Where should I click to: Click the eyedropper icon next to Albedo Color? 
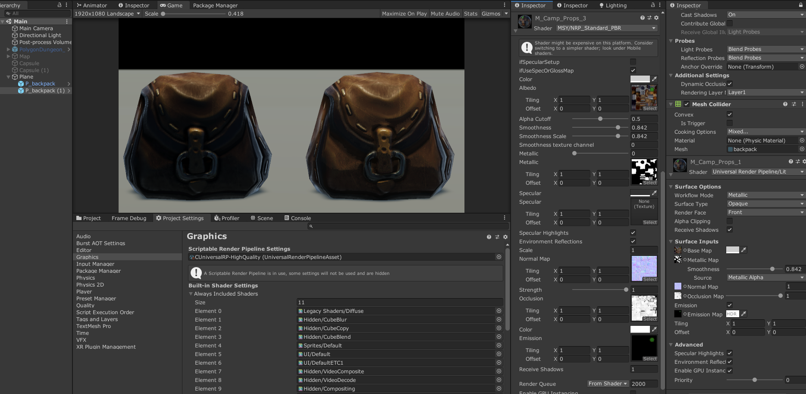click(655, 79)
